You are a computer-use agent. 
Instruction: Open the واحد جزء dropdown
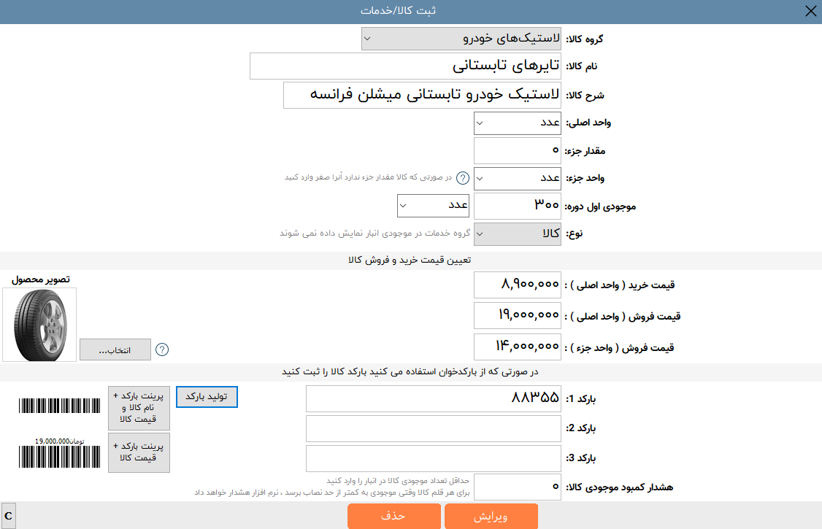point(518,179)
